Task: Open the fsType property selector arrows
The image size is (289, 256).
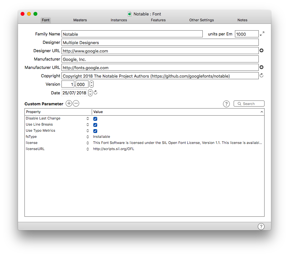Action: pyautogui.click(x=88, y=137)
